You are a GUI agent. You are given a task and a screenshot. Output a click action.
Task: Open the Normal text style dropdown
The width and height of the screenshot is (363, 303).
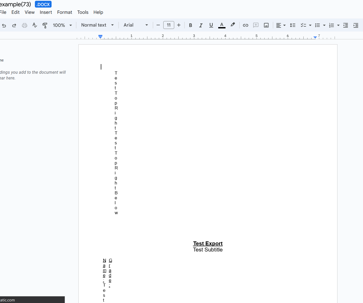pos(97,25)
